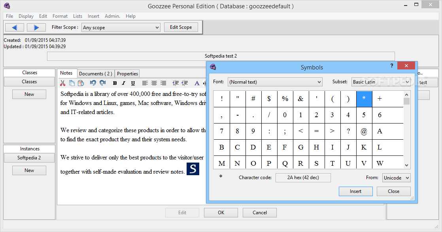Click the Edit Scope button
Screen dimensions: 442x232
[x=181, y=27]
